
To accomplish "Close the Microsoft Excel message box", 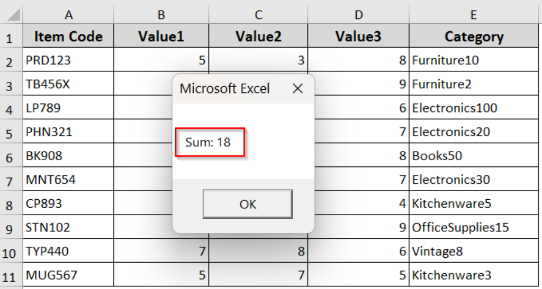I will tap(297, 89).
